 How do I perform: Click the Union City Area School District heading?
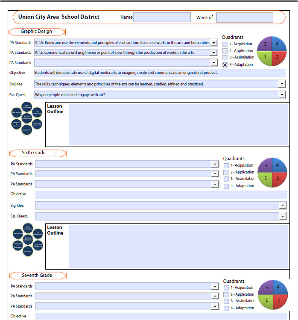pyautogui.click(x=59, y=17)
